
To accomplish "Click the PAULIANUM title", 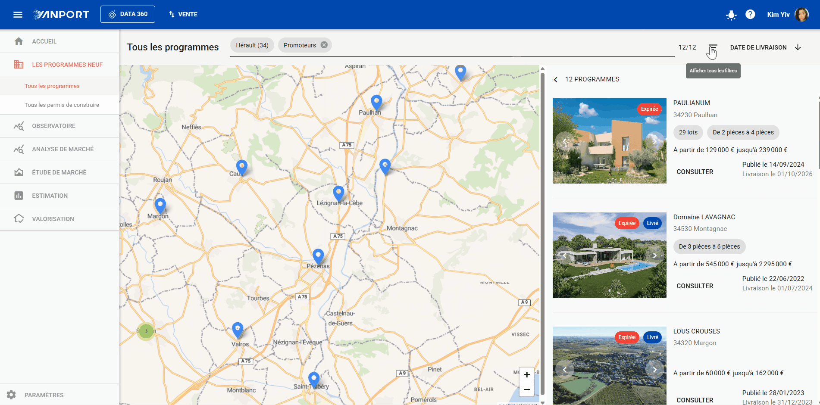I will point(692,103).
